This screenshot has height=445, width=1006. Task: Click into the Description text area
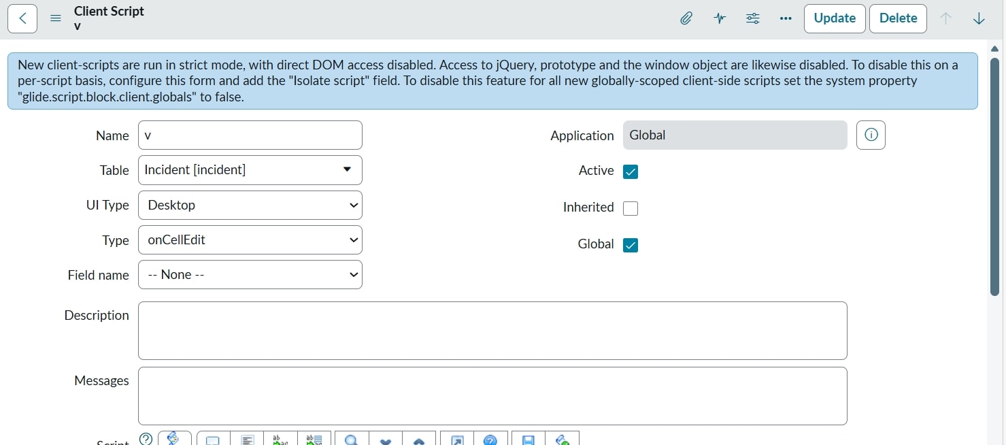coord(492,331)
